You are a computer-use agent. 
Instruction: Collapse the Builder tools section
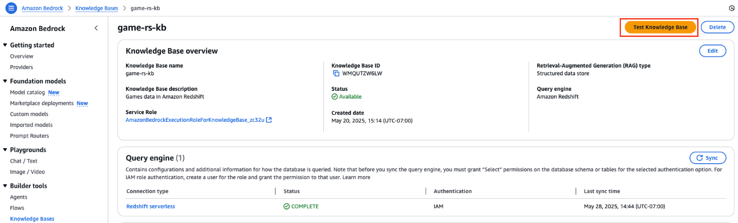tap(5, 186)
